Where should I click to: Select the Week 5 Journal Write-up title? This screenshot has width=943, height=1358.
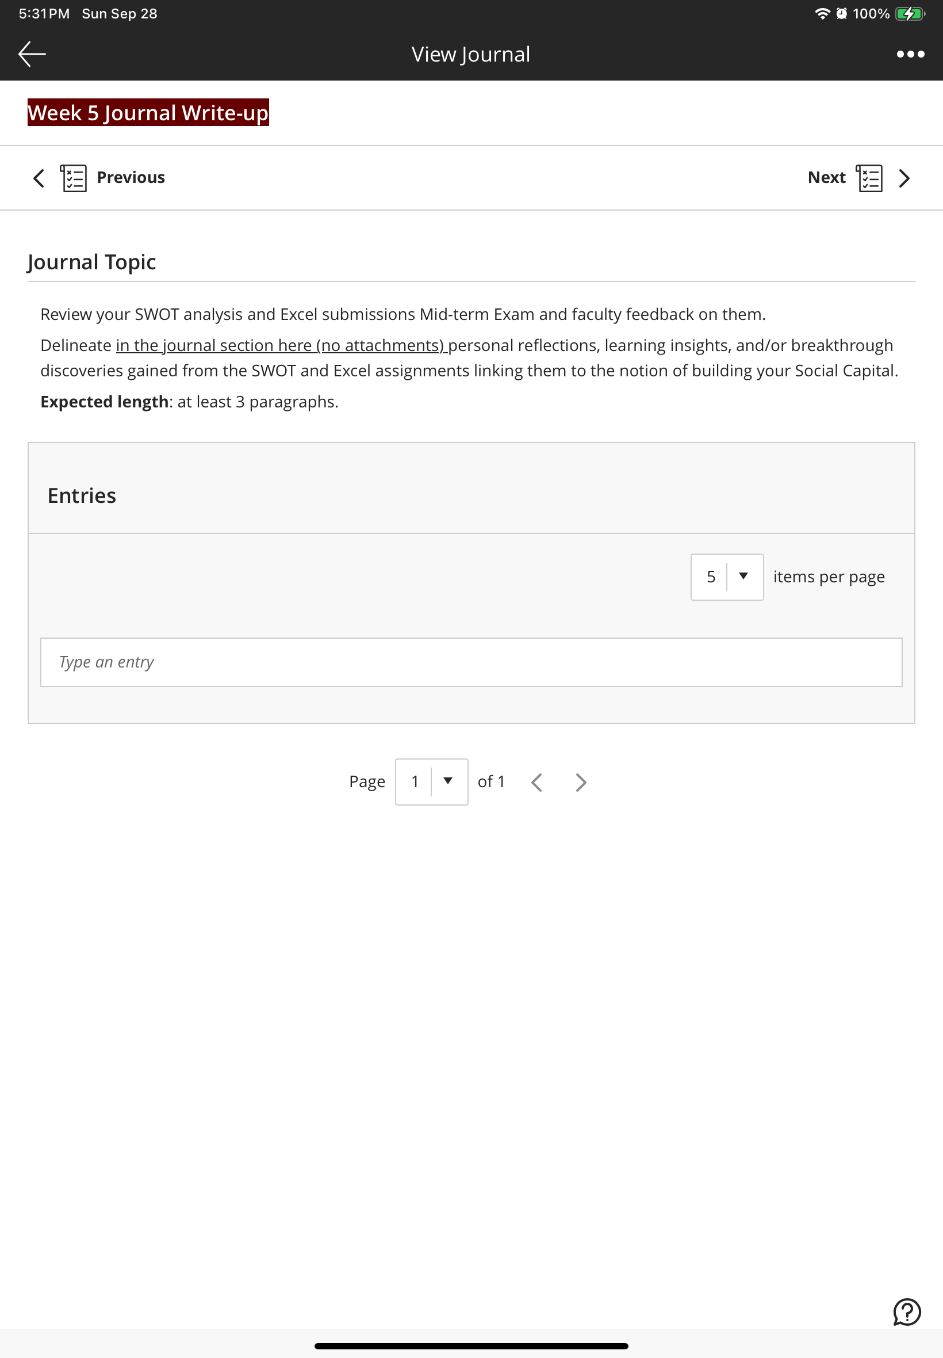coord(148,112)
